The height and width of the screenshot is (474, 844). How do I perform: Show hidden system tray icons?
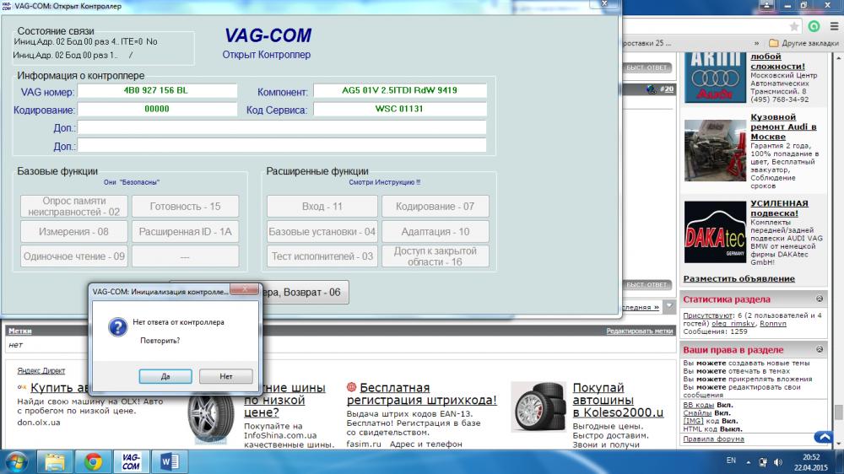[750, 461]
